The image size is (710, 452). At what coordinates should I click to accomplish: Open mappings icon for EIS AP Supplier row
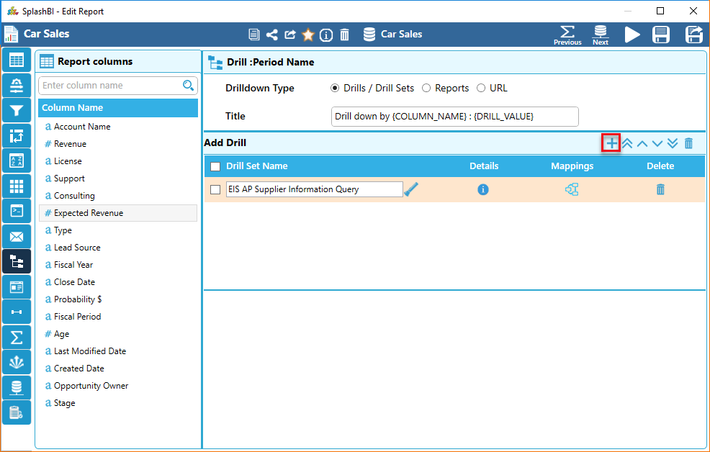pyautogui.click(x=572, y=189)
